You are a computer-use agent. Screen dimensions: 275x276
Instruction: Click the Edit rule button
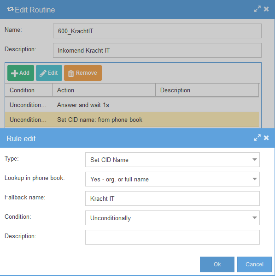(x=49, y=73)
